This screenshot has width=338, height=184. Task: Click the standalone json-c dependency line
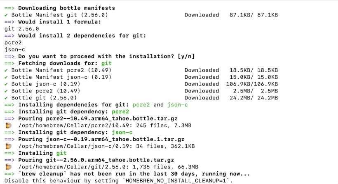coord(15,50)
